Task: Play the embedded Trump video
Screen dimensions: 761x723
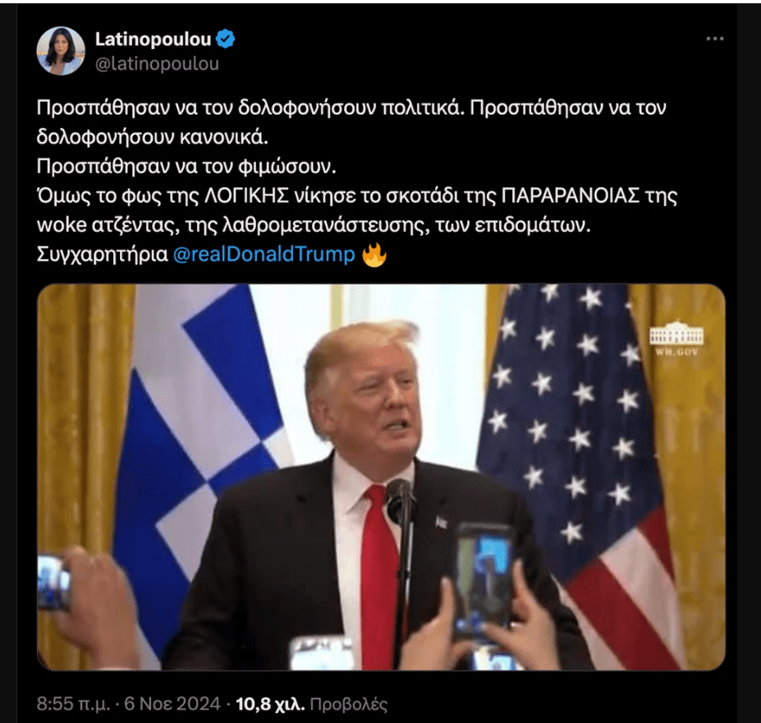Action: coord(381,477)
